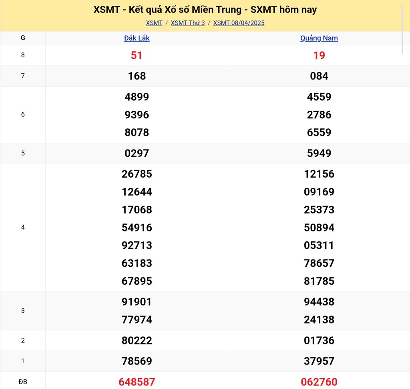Open the XSMT breadcrumb link
Image resolution: width=410 pixels, height=389 pixels.
[154, 23]
